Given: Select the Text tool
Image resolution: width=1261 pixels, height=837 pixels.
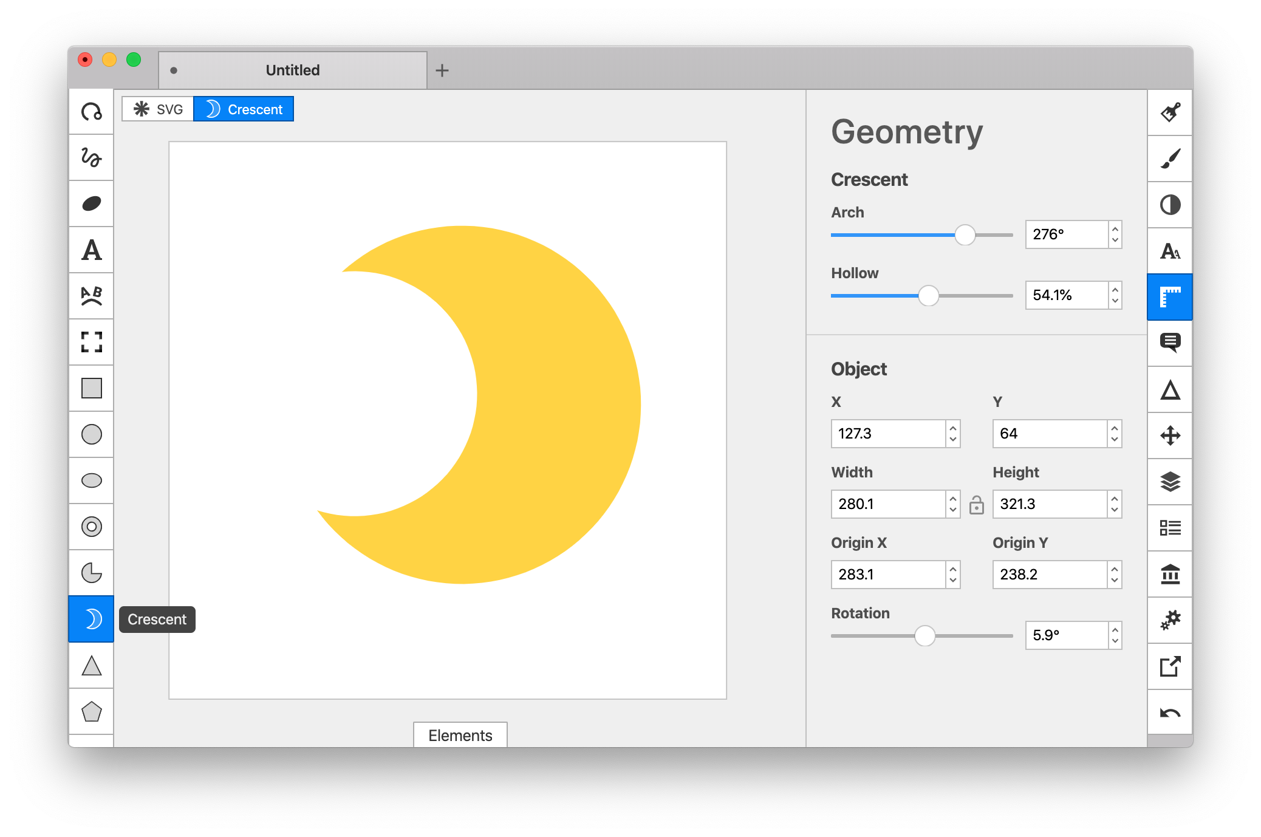Looking at the screenshot, I should pyautogui.click(x=91, y=249).
